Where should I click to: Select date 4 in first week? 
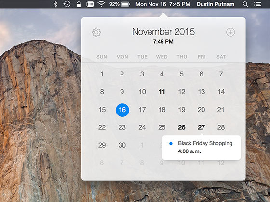[x=162, y=74]
